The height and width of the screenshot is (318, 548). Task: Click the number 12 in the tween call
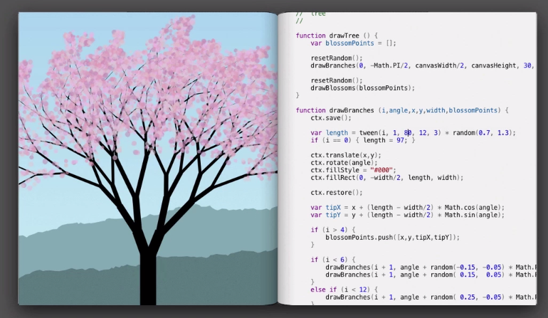tap(423, 133)
